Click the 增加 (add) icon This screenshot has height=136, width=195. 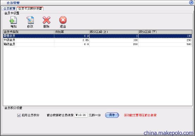13,20
